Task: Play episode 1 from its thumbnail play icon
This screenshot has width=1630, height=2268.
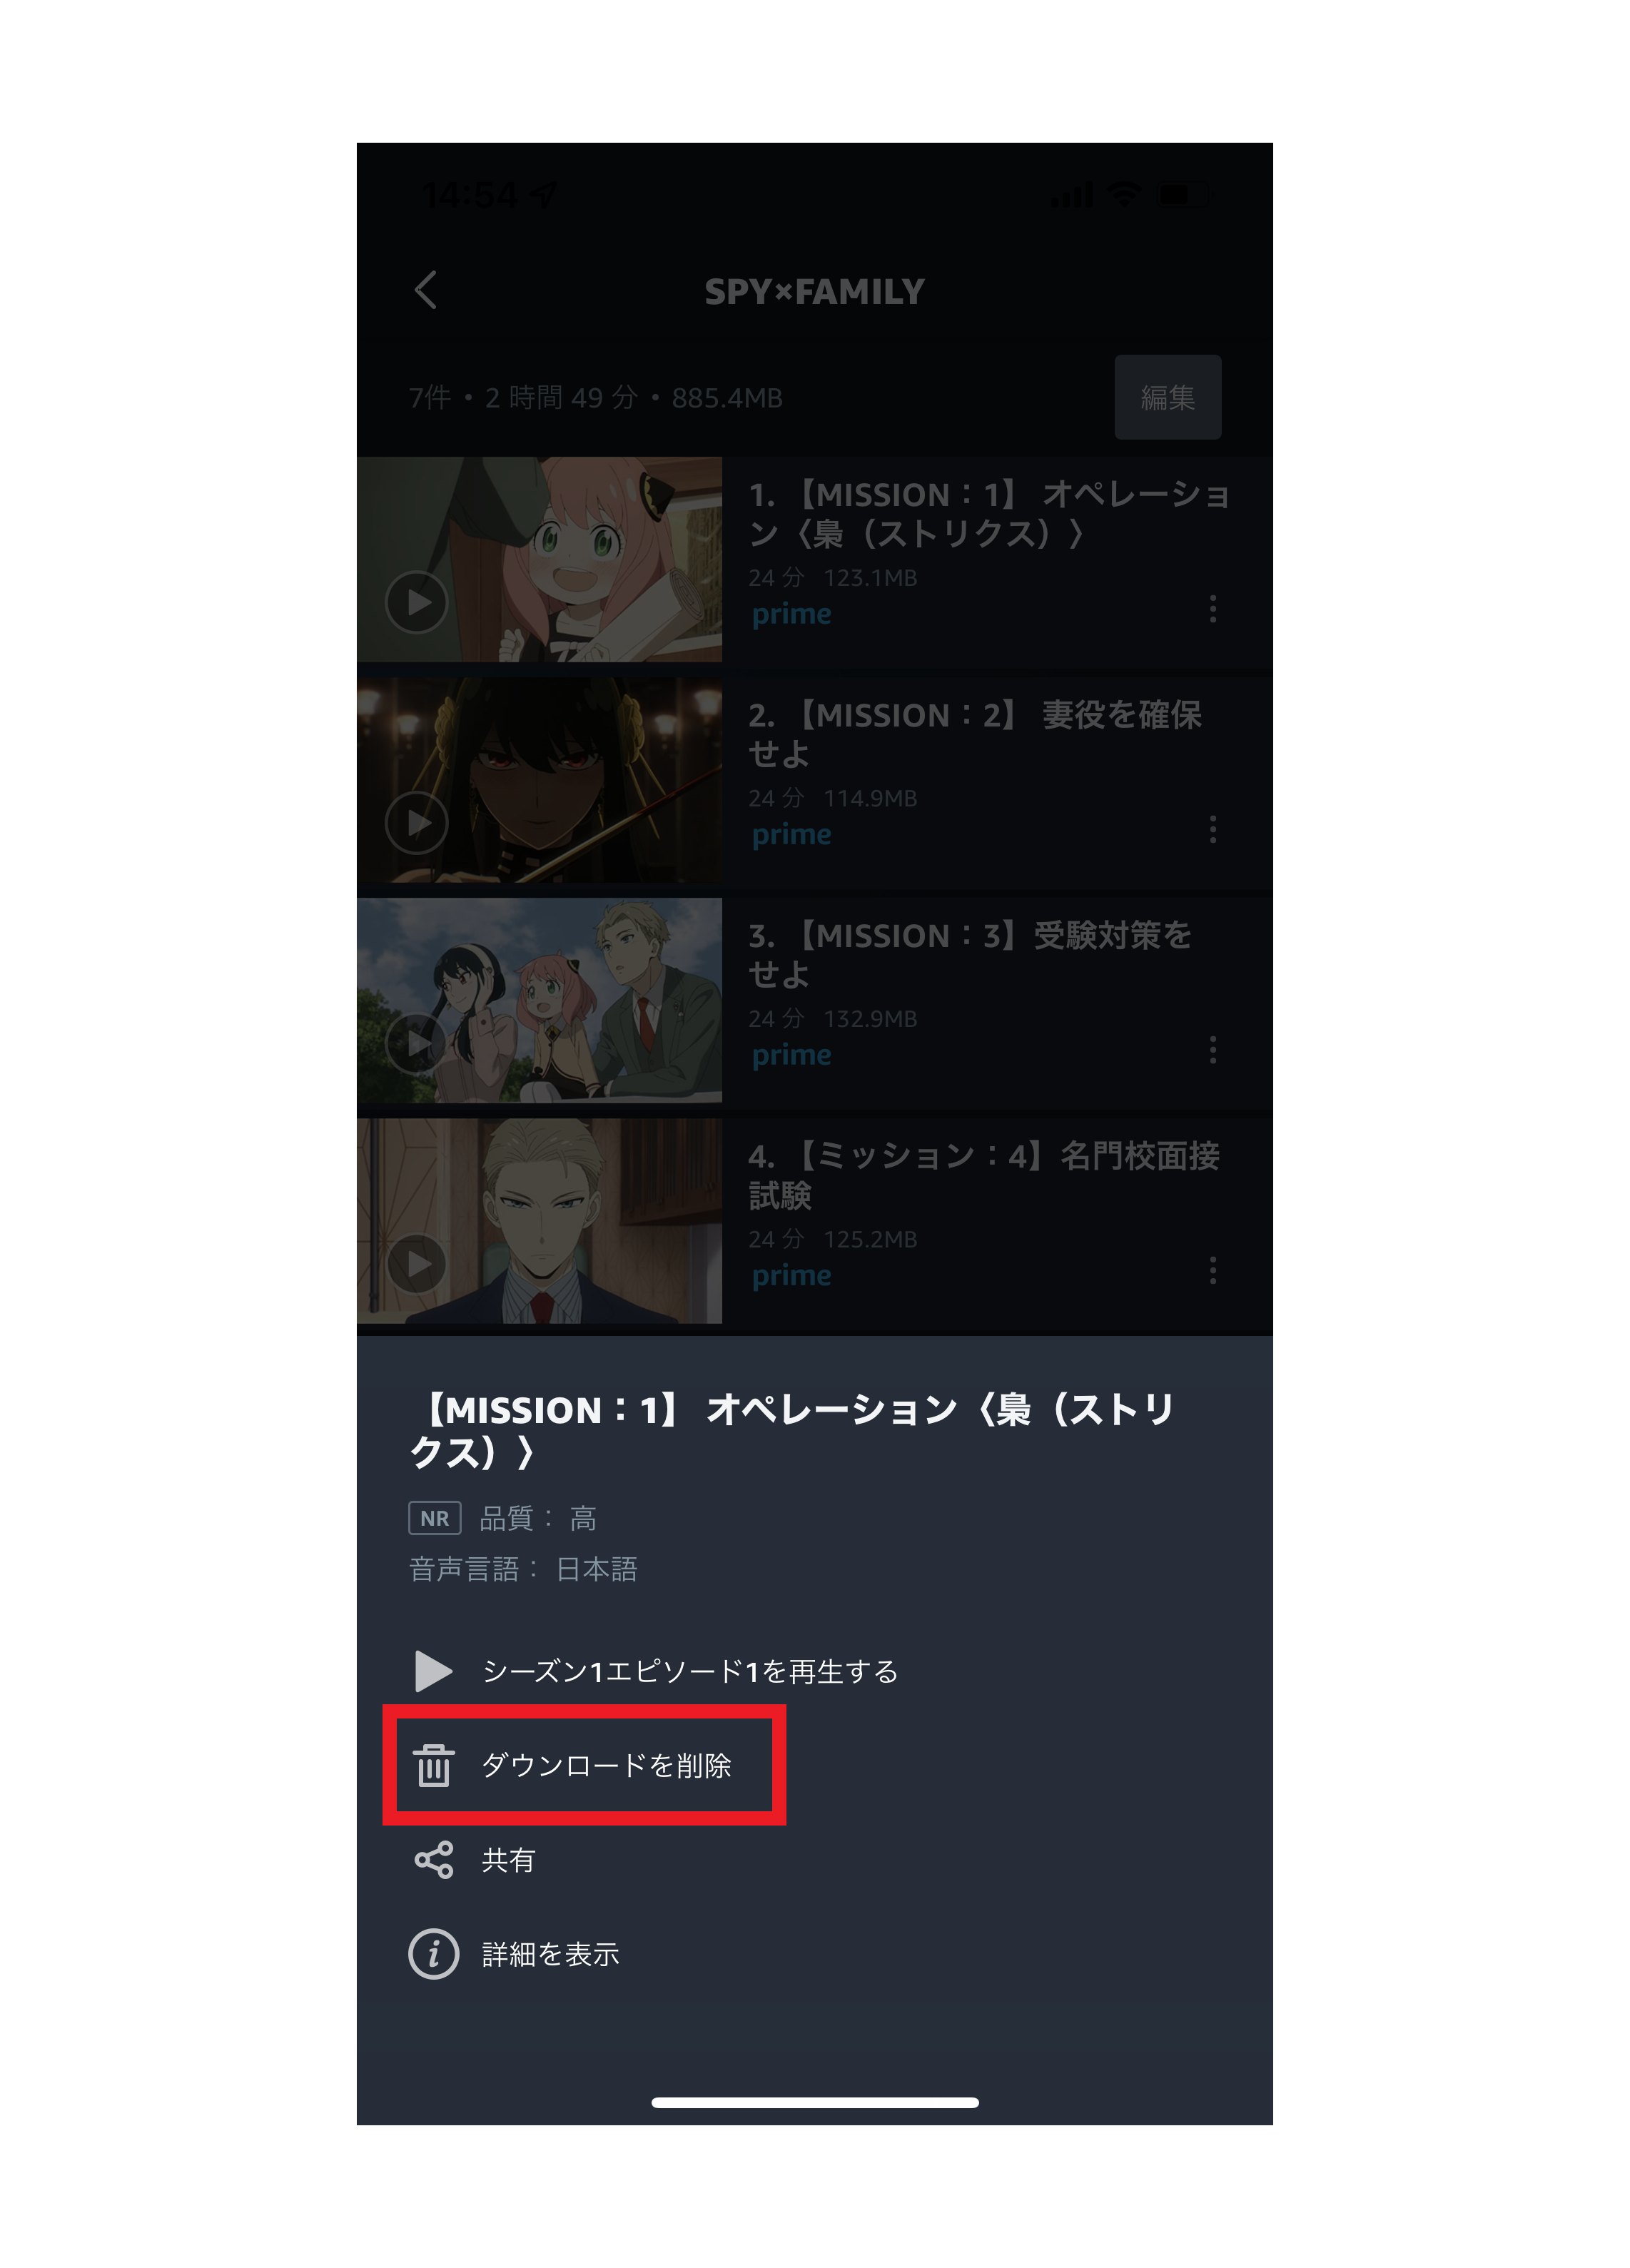Action: (x=417, y=602)
